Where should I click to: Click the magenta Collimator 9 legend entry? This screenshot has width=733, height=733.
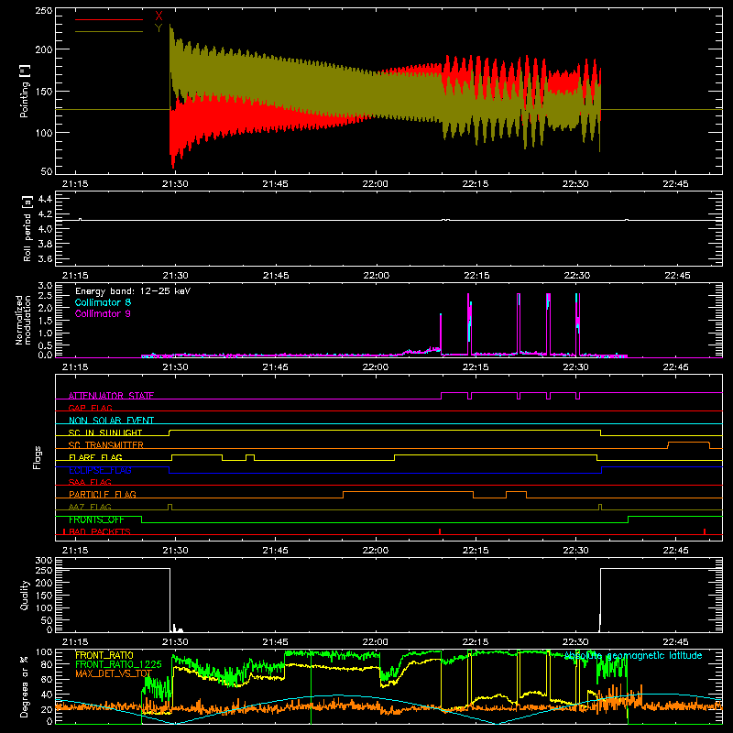(x=103, y=313)
